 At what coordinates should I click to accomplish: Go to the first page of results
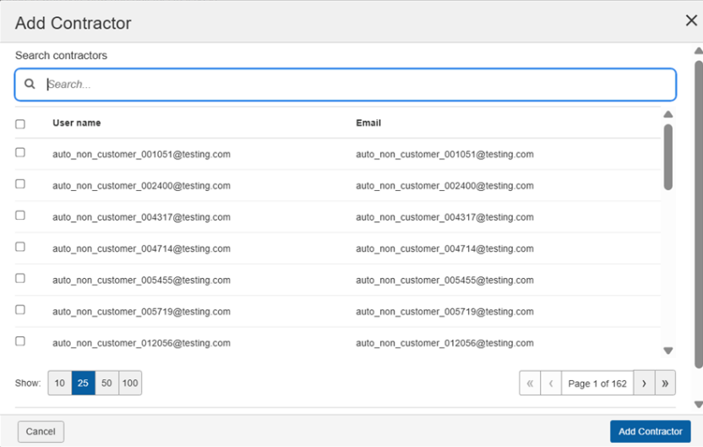click(530, 384)
